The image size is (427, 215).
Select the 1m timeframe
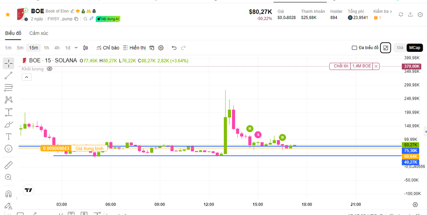click(8, 48)
